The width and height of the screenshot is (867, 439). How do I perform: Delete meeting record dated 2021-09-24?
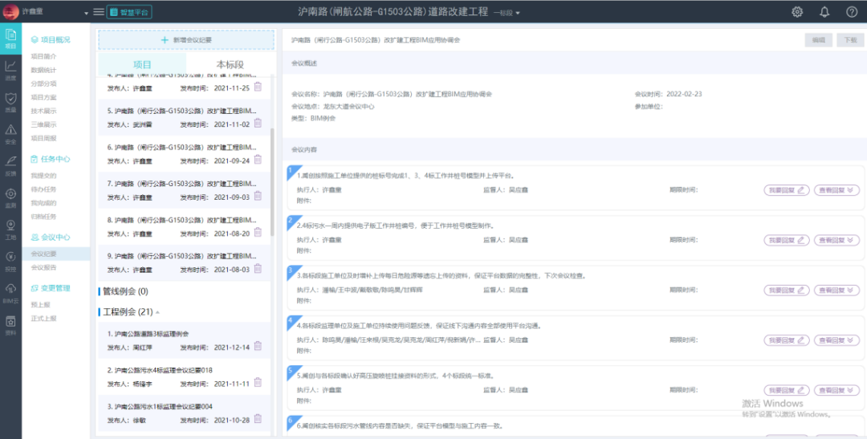(x=258, y=160)
